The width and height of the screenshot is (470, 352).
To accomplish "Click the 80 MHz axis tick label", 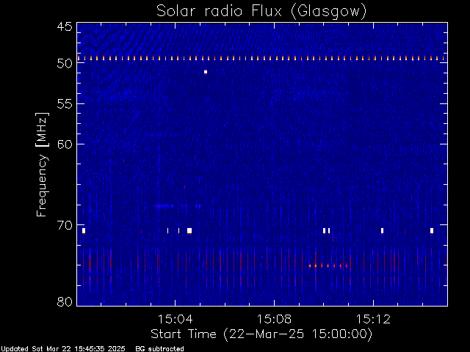I will pyautogui.click(x=65, y=301).
